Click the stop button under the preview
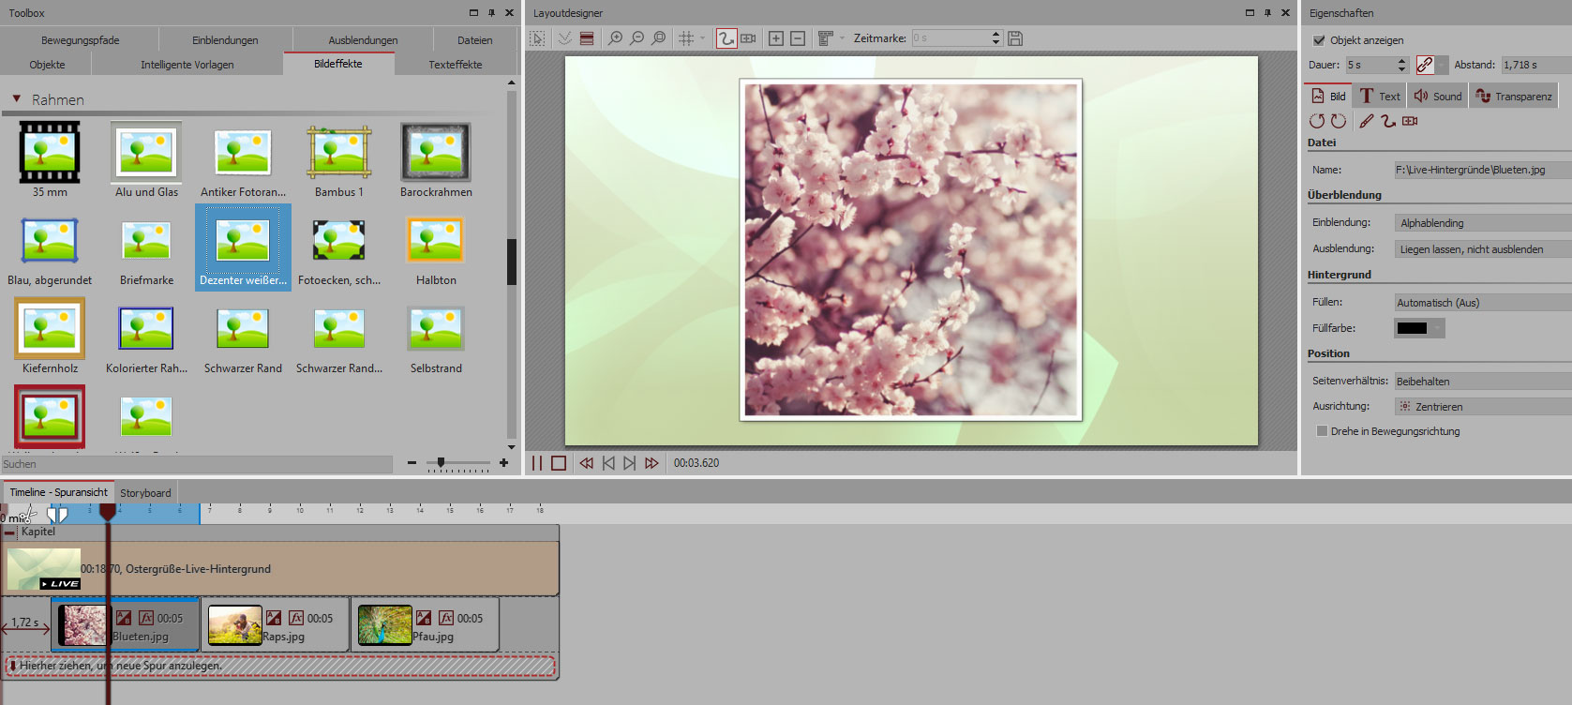The height and width of the screenshot is (705, 1572). point(559,463)
